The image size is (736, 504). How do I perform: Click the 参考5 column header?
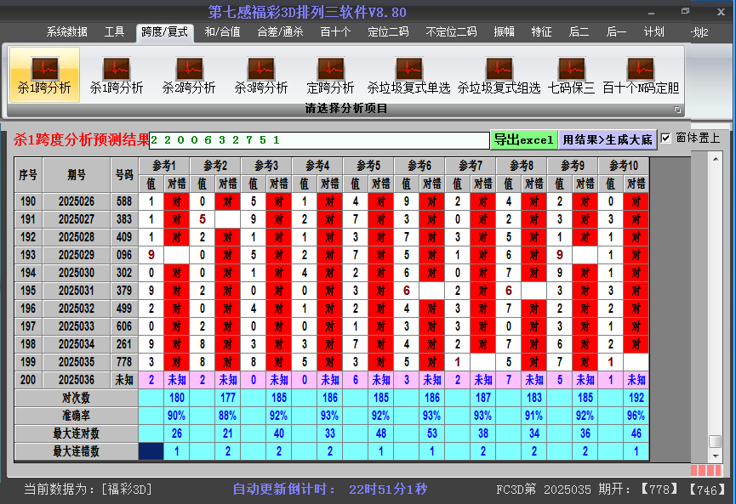point(368,166)
